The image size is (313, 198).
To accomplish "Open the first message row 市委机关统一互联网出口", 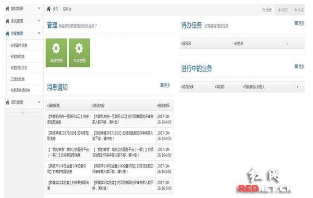I will point(109,119).
